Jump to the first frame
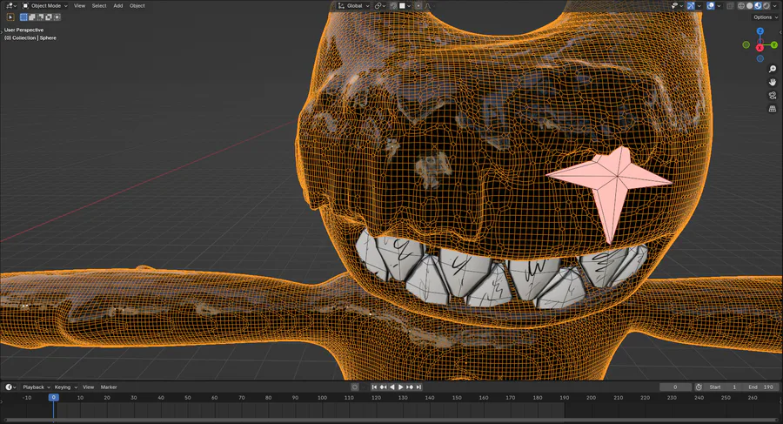This screenshot has height=424, width=783. click(374, 387)
